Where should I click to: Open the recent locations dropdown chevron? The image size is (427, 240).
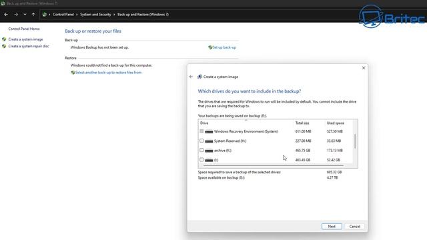click(25, 15)
